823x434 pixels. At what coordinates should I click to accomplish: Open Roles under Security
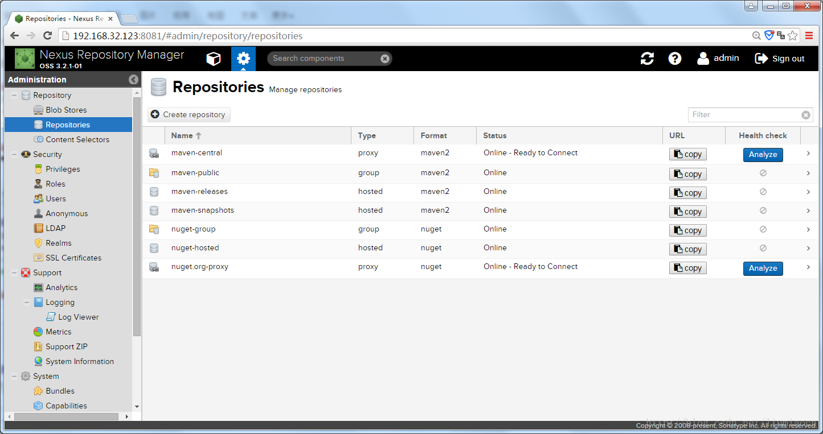click(x=55, y=184)
